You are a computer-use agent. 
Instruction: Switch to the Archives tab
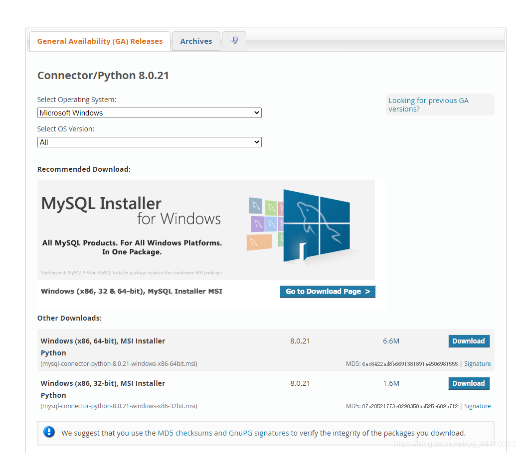pos(196,41)
